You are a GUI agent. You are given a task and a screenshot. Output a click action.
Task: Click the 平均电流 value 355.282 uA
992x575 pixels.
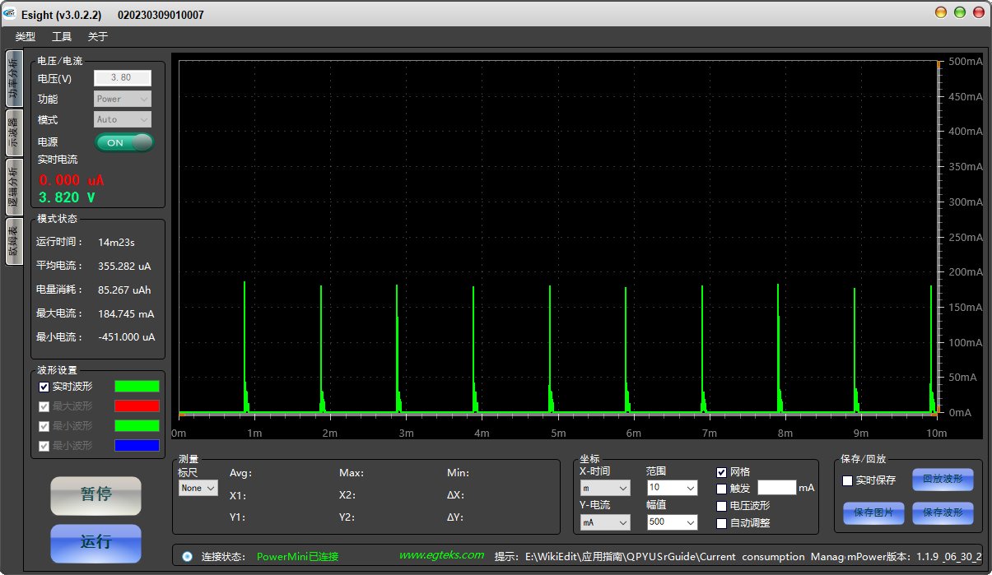click(x=124, y=267)
